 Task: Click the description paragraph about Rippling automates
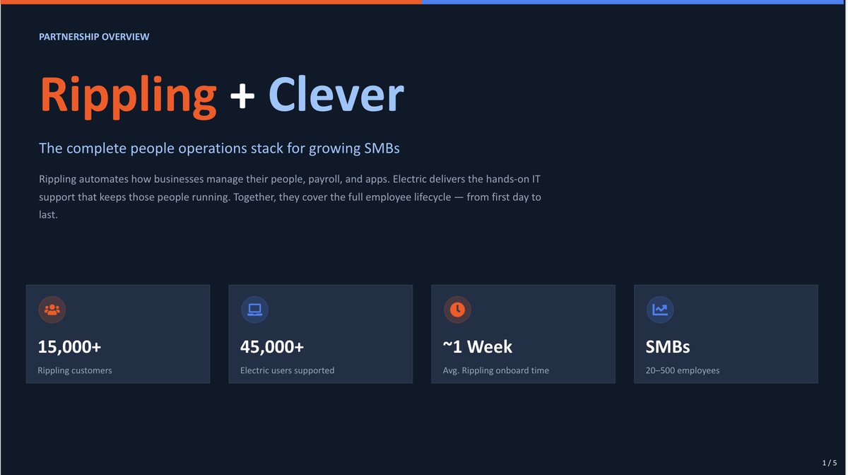click(x=290, y=197)
